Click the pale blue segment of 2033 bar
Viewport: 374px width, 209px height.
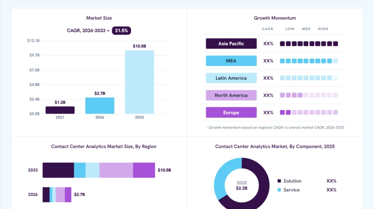[93, 170]
